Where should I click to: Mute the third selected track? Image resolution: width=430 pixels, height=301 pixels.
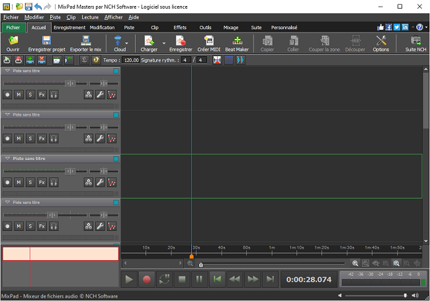[x=19, y=183]
